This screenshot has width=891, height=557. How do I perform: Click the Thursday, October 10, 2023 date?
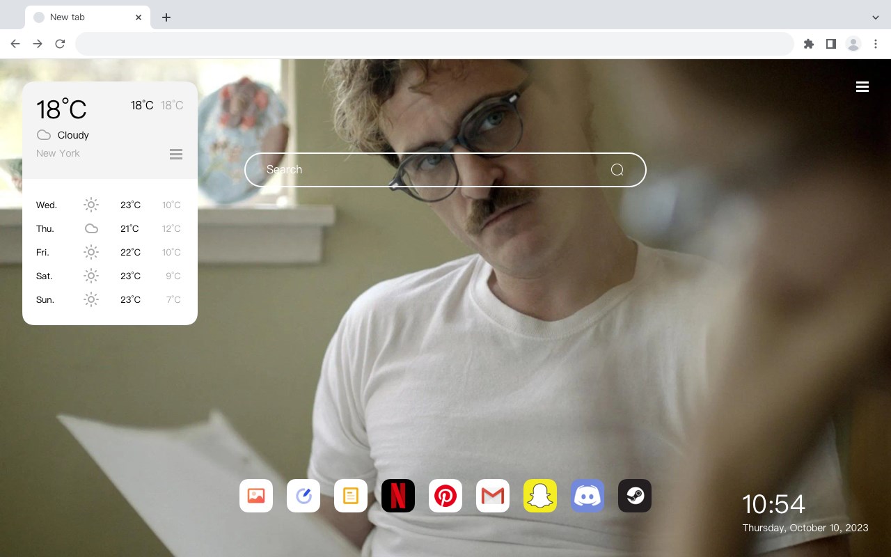pyautogui.click(x=805, y=528)
